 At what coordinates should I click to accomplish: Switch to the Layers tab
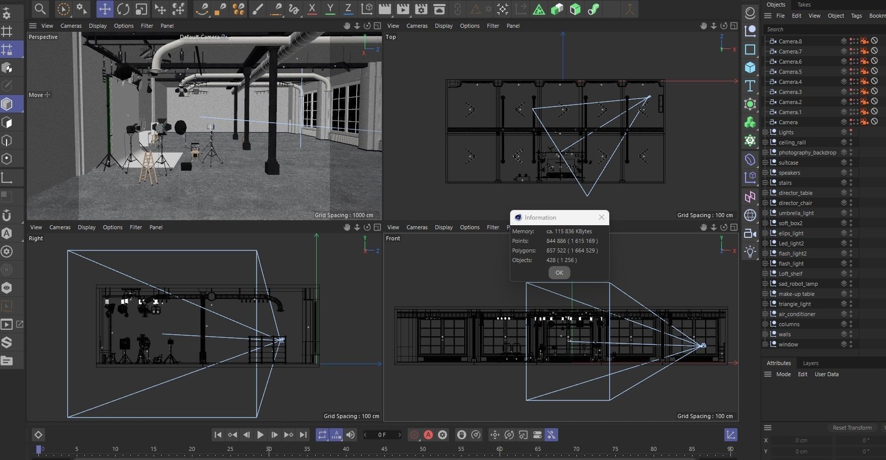[810, 363]
